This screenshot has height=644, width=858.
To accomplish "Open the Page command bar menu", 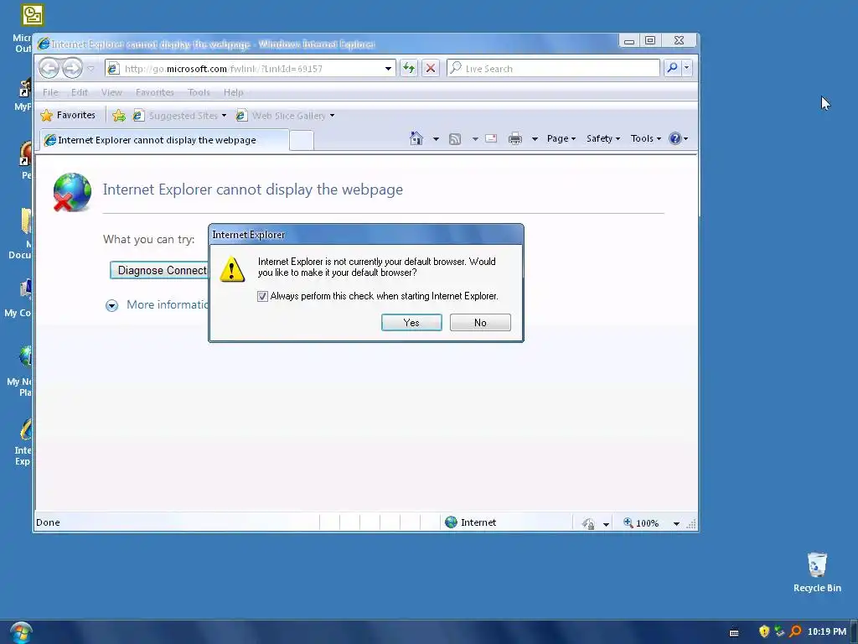I will 561,138.
